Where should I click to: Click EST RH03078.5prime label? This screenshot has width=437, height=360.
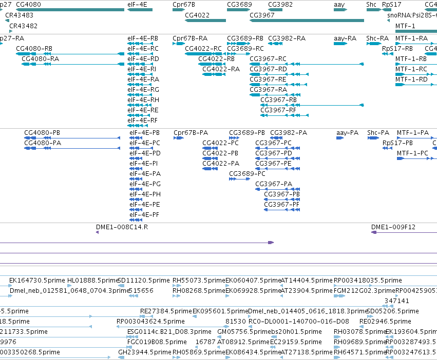[x=359, y=332]
